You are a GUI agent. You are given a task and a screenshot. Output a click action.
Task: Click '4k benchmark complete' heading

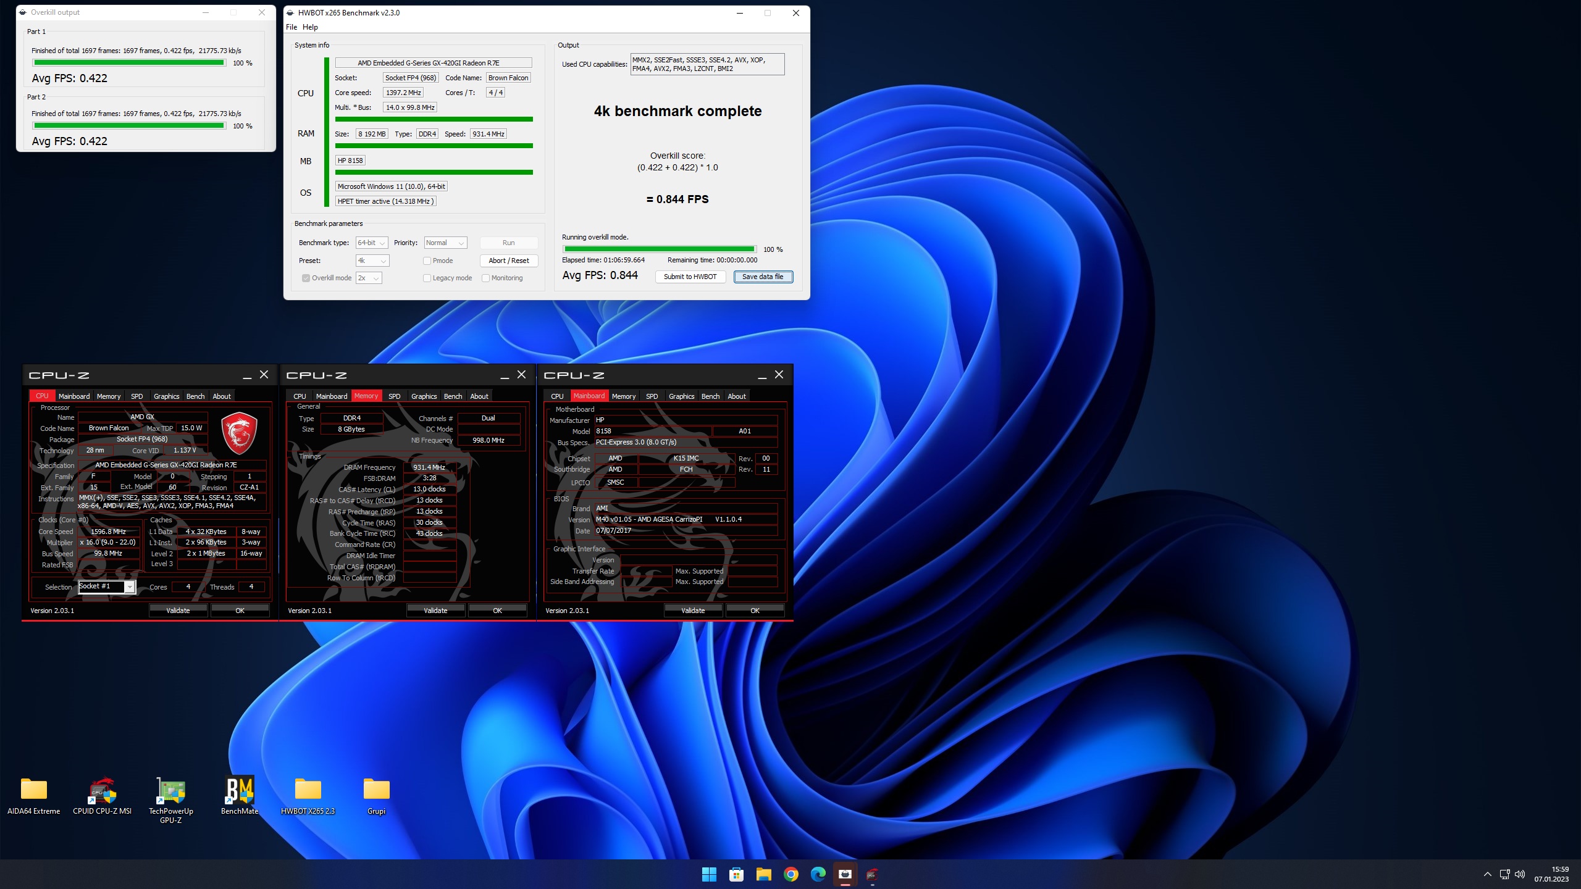pyautogui.click(x=677, y=111)
